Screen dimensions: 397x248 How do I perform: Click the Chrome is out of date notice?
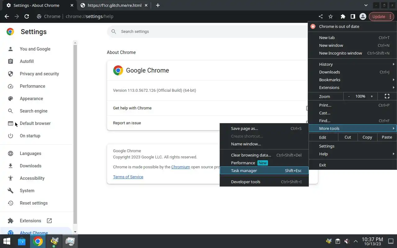(353, 26)
